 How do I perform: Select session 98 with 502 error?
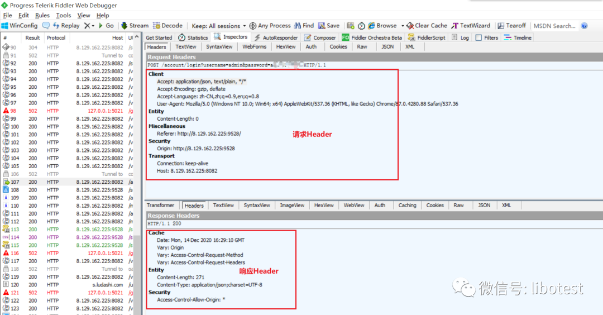tap(68, 111)
